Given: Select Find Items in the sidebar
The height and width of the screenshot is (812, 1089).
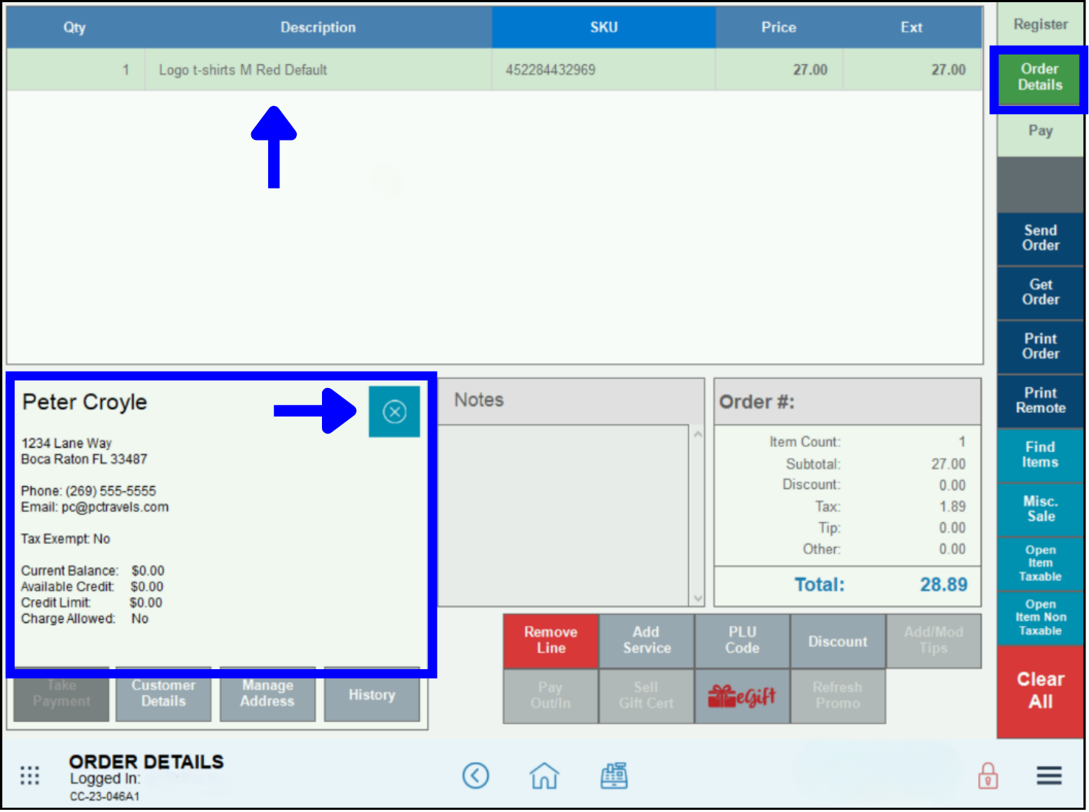Looking at the screenshot, I should pyautogui.click(x=1040, y=454).
